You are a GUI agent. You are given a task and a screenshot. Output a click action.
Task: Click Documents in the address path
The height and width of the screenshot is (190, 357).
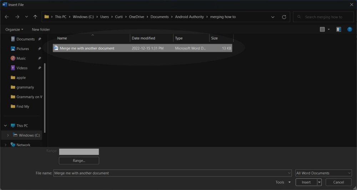coord(160,17)
